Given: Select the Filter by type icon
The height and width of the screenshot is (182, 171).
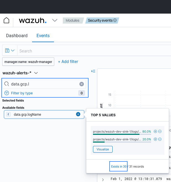Looking at the screenshot, I should point(7,93).
